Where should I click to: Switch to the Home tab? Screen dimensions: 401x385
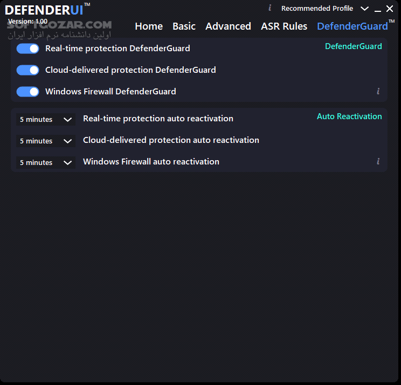149,26
